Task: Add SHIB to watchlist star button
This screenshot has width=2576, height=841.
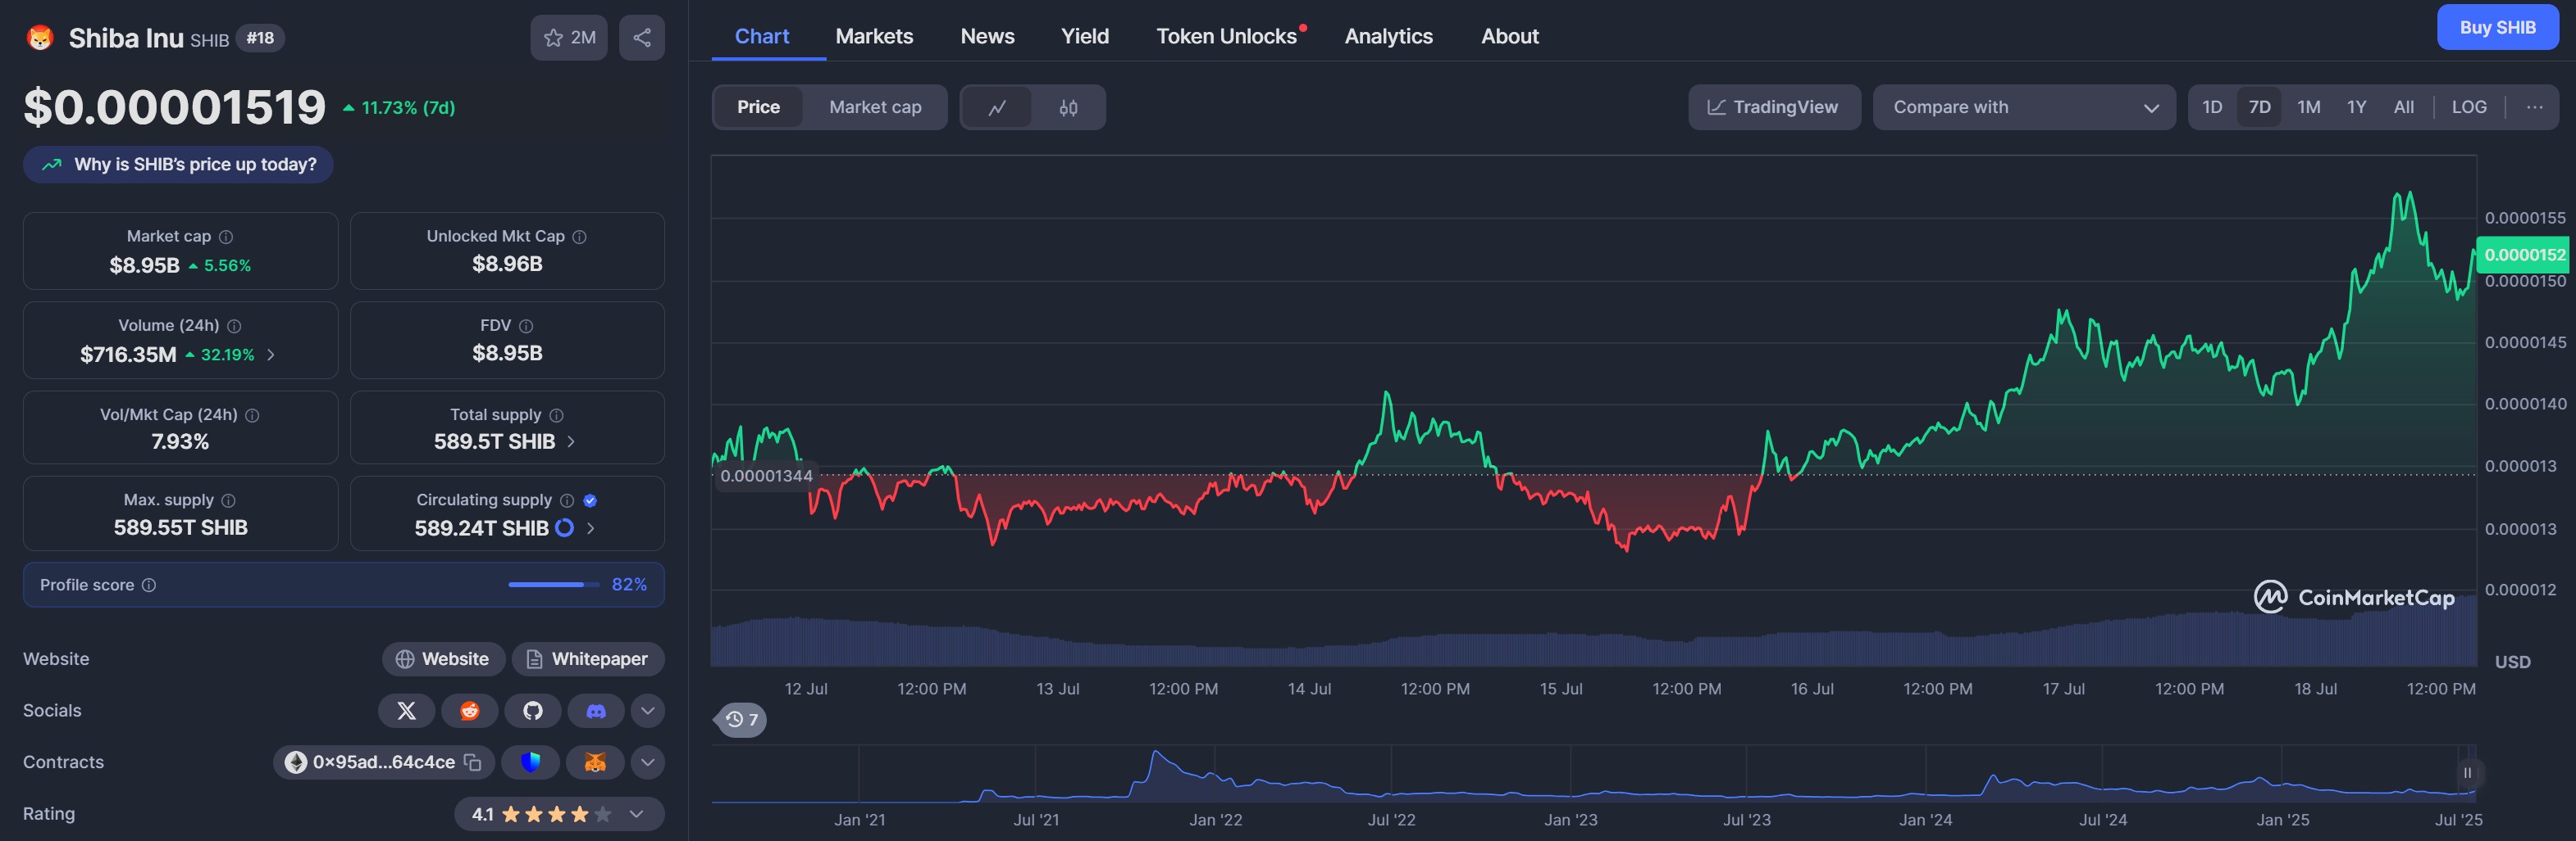Action: click(569, 38)
